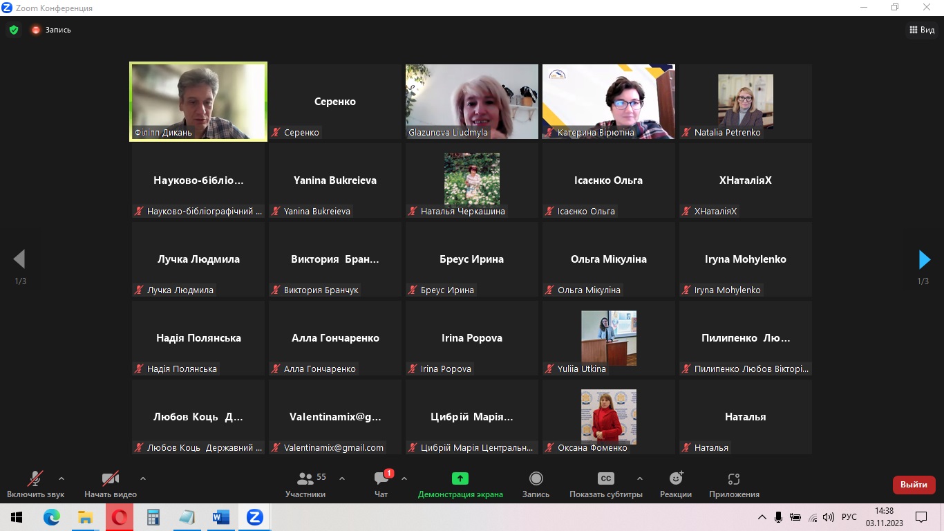The width and height of the screenshot is (944, 531).
Task: Click the Ісаєнко Ольга tile name
Action: tap(609, 180)
